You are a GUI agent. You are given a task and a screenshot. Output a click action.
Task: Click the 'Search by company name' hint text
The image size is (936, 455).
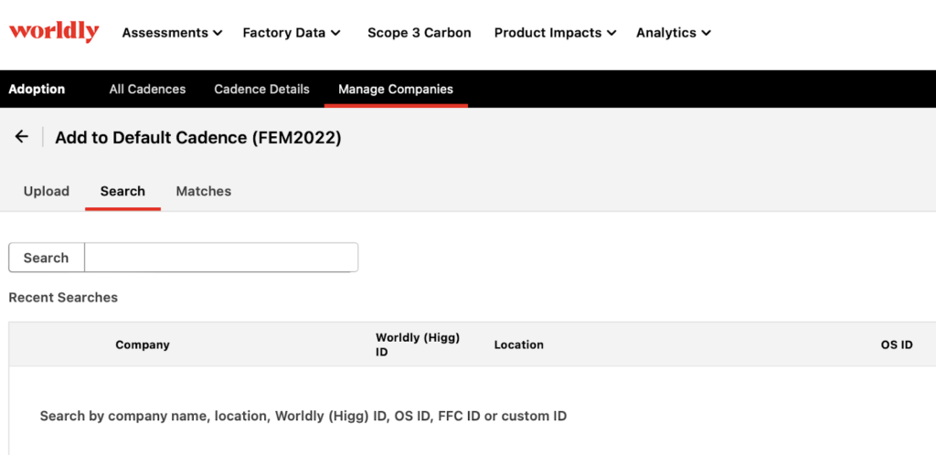tap(303, 417)
